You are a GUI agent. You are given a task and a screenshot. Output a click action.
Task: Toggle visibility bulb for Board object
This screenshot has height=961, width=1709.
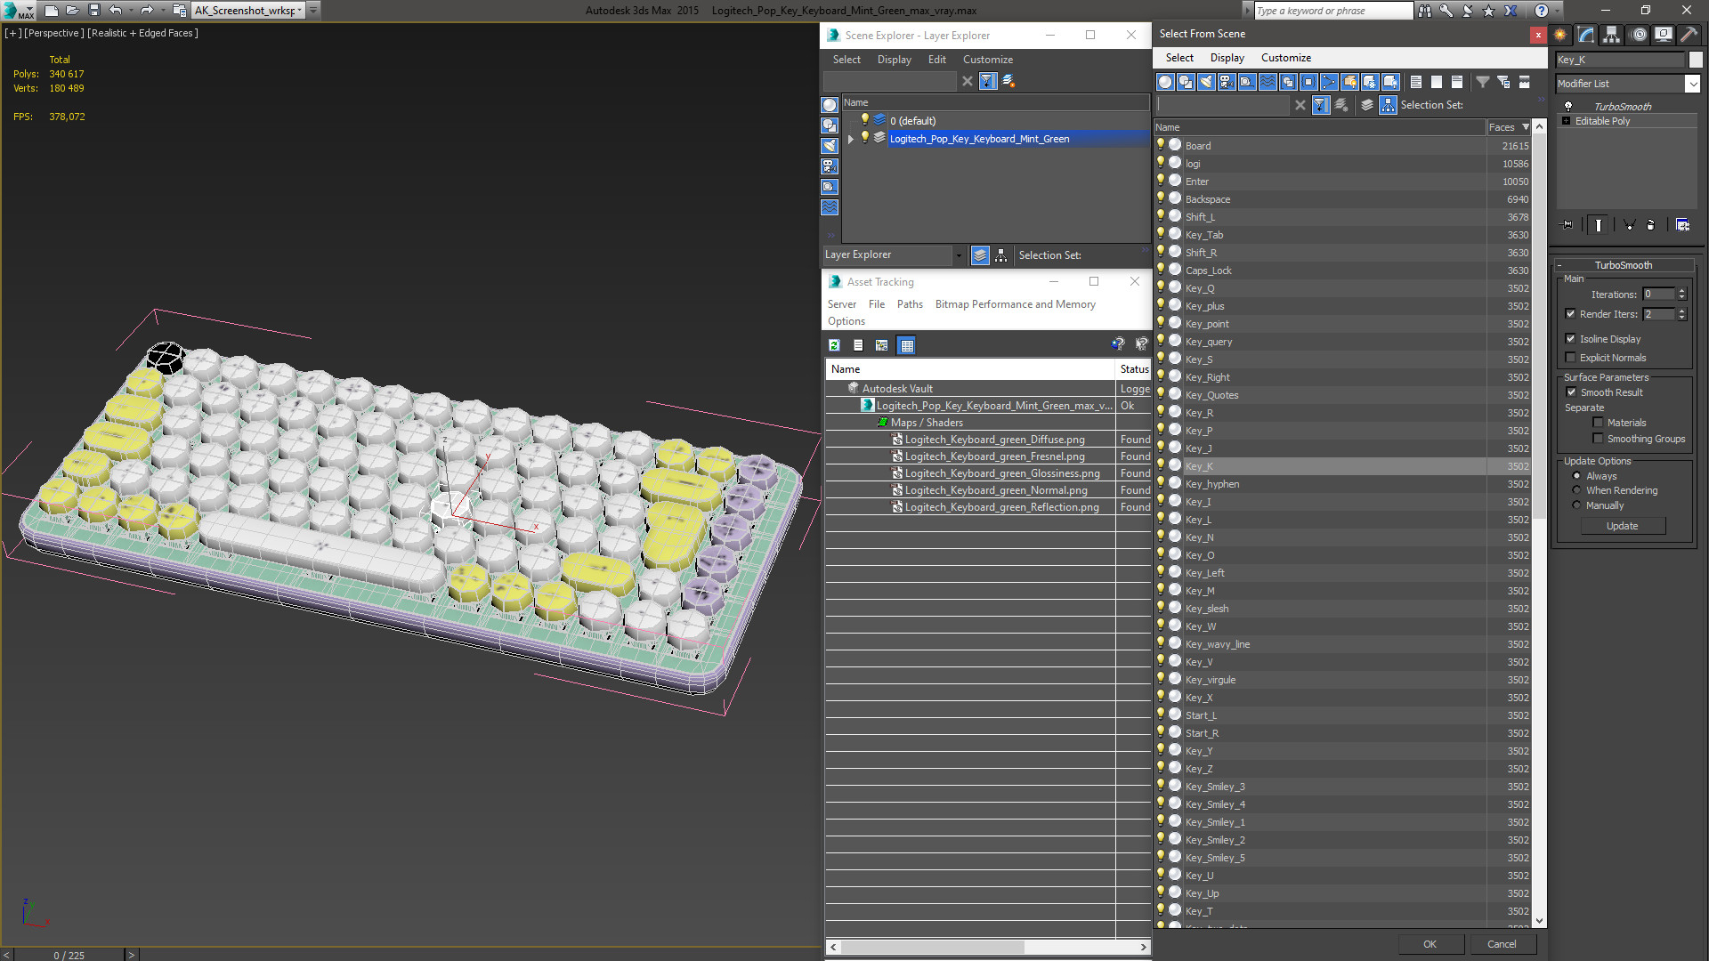(x=1161, y=145)
